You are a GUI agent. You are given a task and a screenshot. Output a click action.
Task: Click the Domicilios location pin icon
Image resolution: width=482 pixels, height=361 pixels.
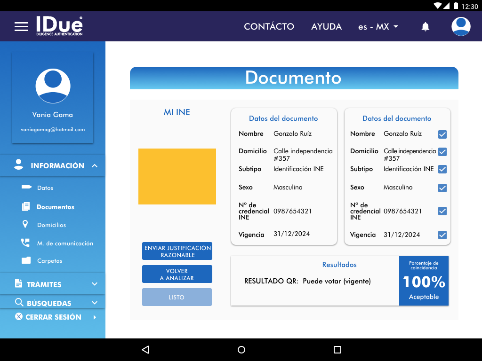[25, 225]
